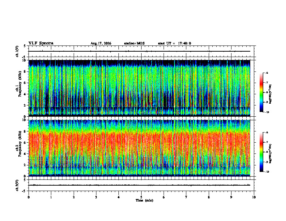This screenshot has height=221, width=286.
Task: Click the 9 minute tick on time axis
Action: point(231,197)
